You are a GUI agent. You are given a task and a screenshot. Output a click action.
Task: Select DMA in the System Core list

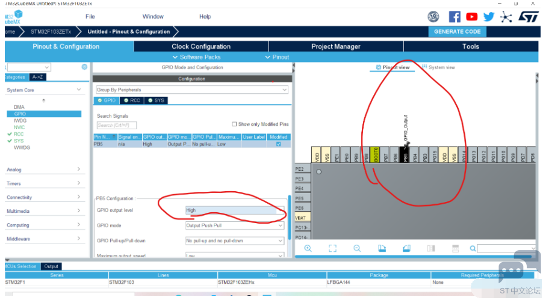pos(19,107)
